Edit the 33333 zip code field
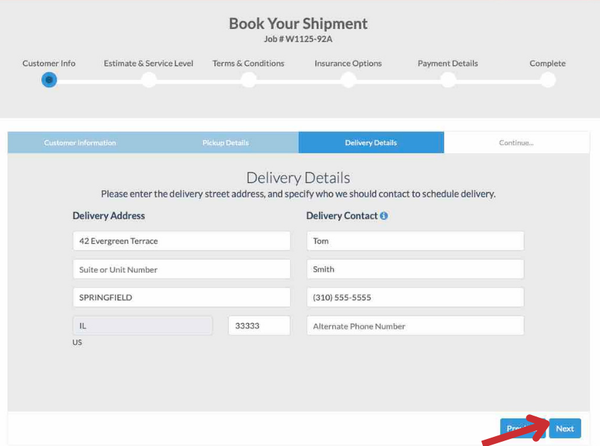The width and height of the screenshot is (600, 446). click(x=259, y=326)
